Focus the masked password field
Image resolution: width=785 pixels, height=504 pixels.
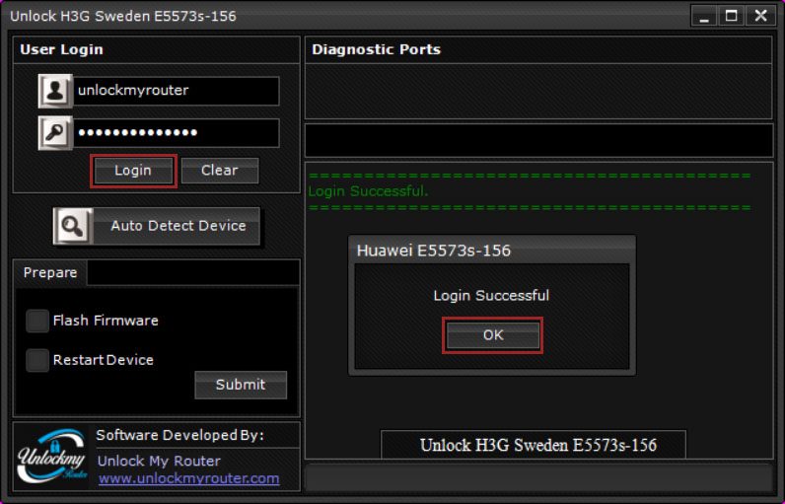tap(177, 132)
